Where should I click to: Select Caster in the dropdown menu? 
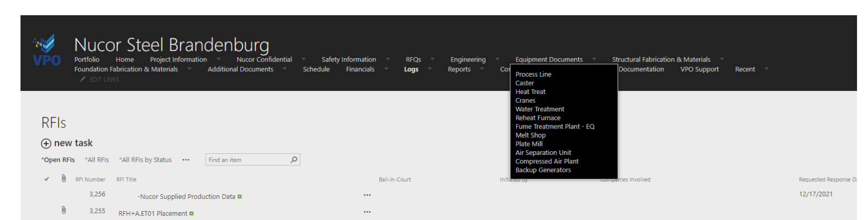525,83
